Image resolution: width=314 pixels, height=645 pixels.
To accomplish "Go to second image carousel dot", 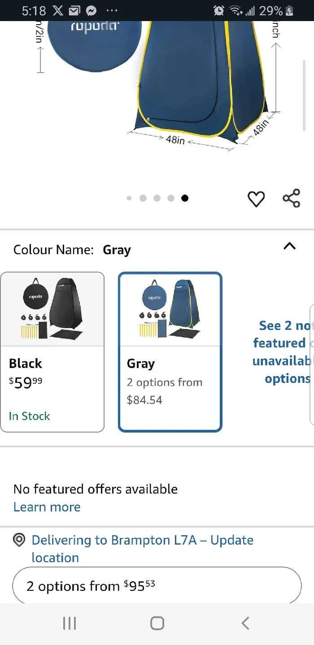I will [143, 198].
